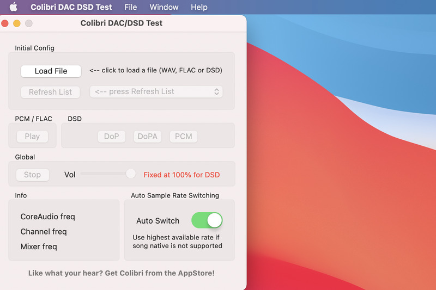Open the Help menu
The image size is (436, 290).
(199, 7)
